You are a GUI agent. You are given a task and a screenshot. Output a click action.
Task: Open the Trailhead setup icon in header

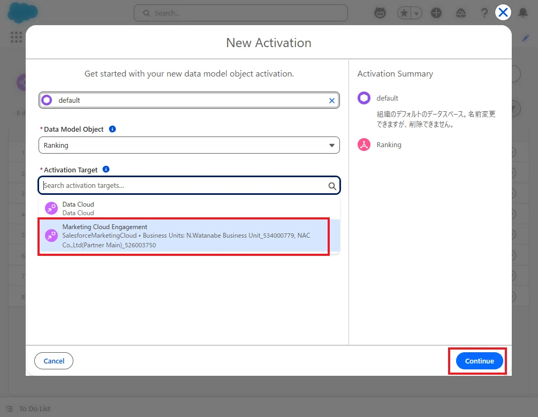click(x=460, y=13)
